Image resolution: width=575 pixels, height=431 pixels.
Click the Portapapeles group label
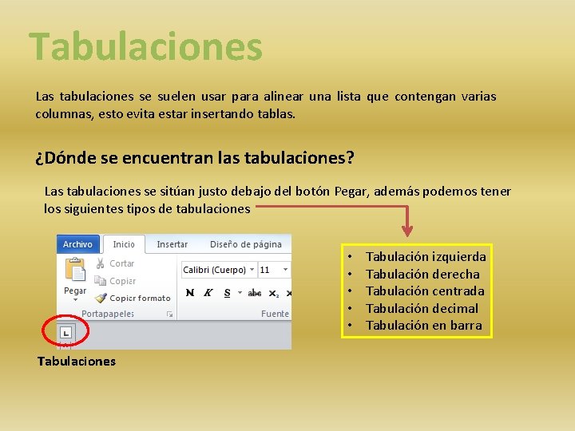pyautogui.click(x=108, y=314)
